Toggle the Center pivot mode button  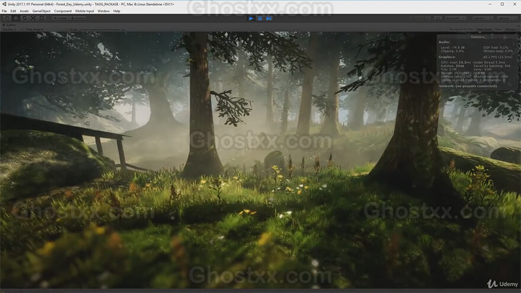(x=60, y=18)
